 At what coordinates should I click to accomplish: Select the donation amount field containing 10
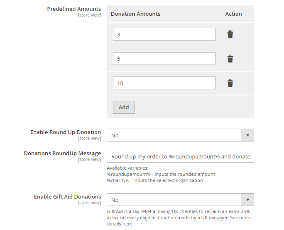click(x=164, y=83)
